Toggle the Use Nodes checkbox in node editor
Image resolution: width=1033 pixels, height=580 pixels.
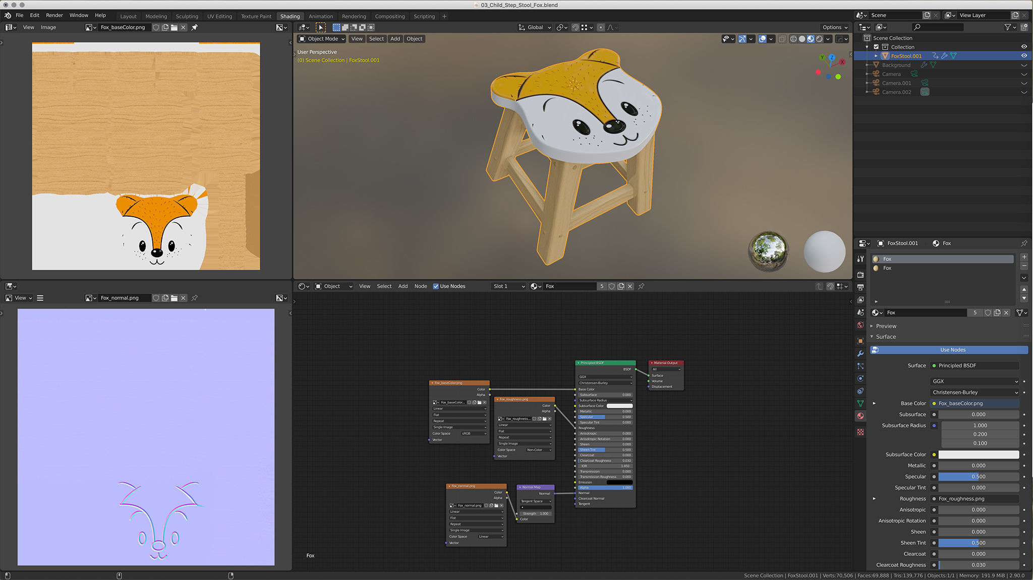pos(436,286)
